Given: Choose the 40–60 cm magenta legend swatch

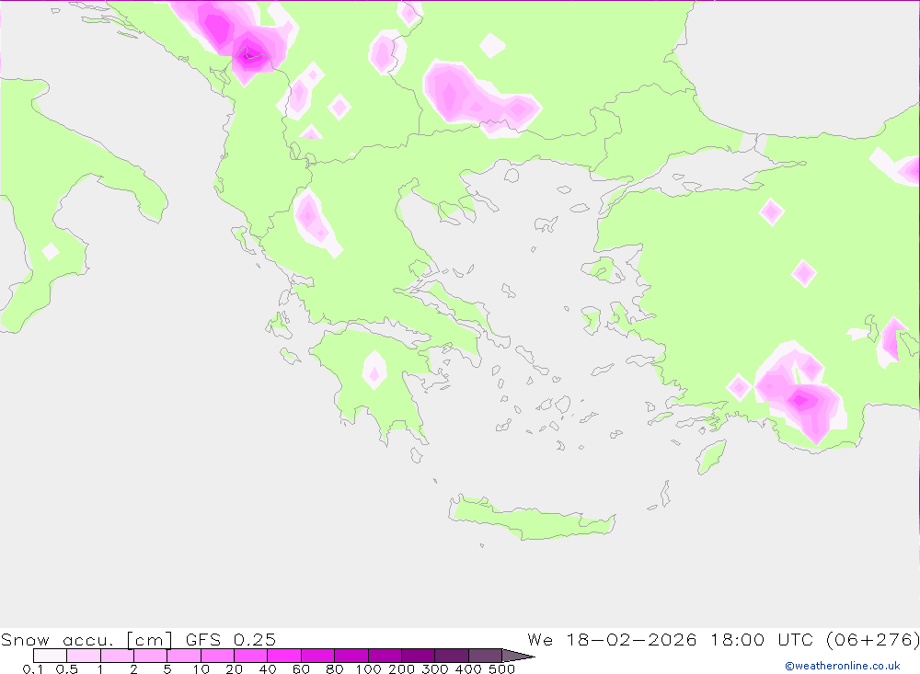Looking at the screenshot, I should tap(284, 656).
